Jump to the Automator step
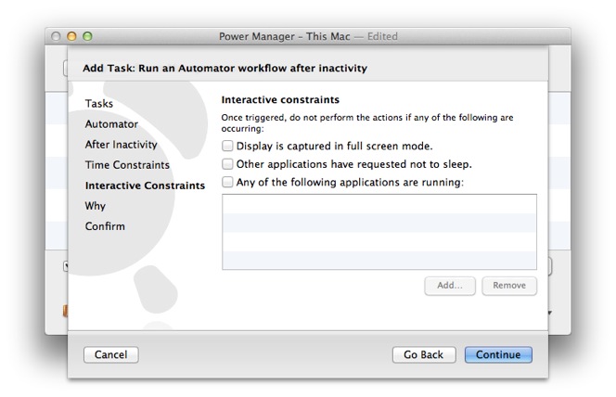The height and width of the screenshot is (397, 616). (x=111, y=124)
